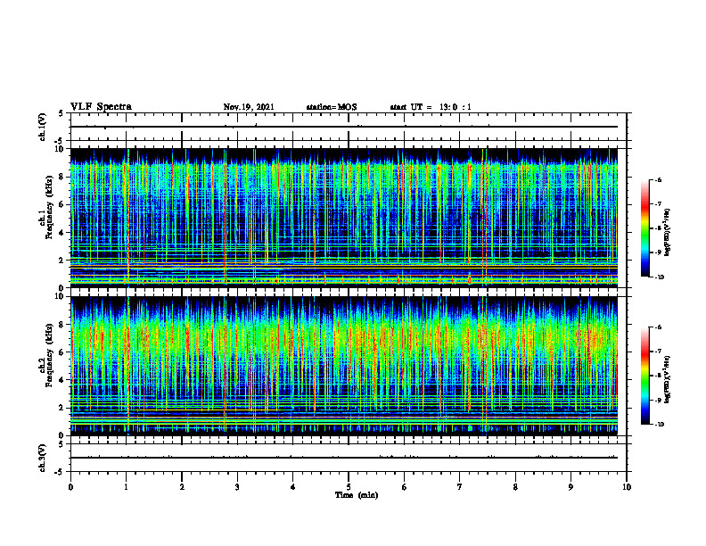Screen dimensions: 706x546
Task: Click the ch.2 spectrogram color bar
Action: coord(645,376)
